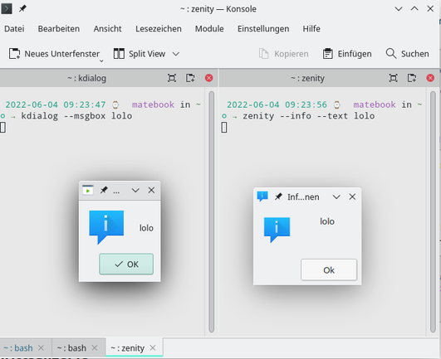Viewport: 441px width, 359px height.
Task: Click the kdialog pane vertical scrollbar
Action: pyautogui.click(x=212, y=212)
